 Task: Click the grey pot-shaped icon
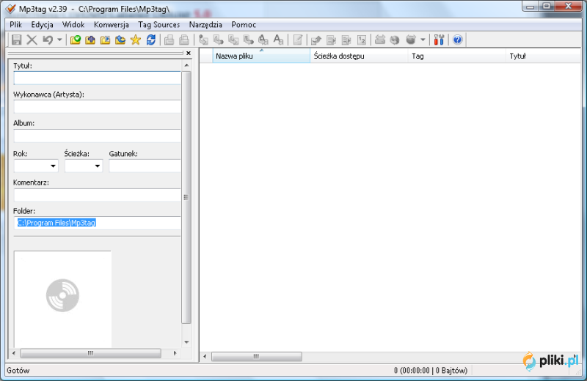pyautogui.click(x=411, y=40)
